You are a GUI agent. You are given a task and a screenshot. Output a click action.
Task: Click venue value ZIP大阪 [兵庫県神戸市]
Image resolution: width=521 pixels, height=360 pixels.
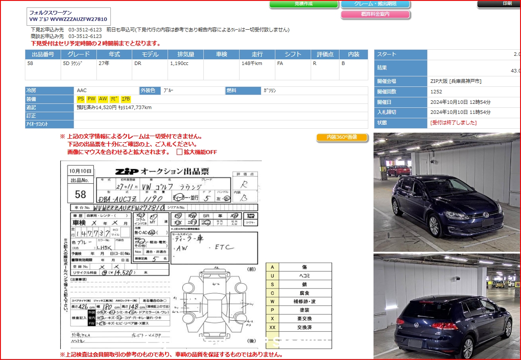[456, 81]
